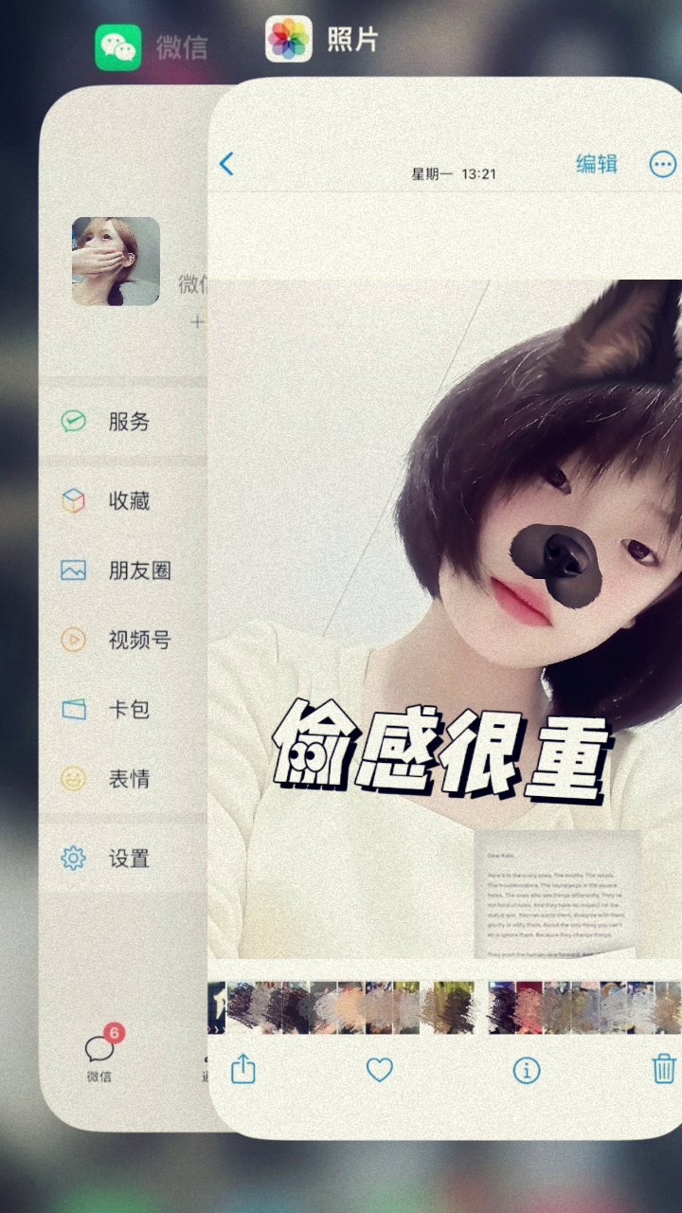Favorite the photo with the heart icon

[380, 1070]
